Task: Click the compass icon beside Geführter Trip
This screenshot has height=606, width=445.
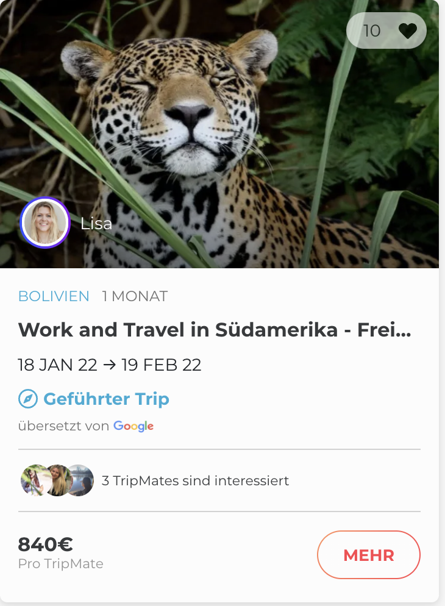Action: coord(28,399)
